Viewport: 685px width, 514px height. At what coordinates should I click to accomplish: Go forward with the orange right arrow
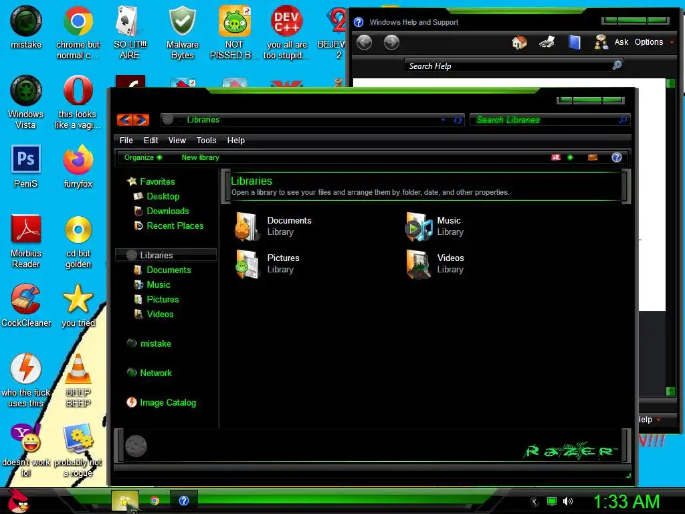pyautogui.click(x=141, y=120)
